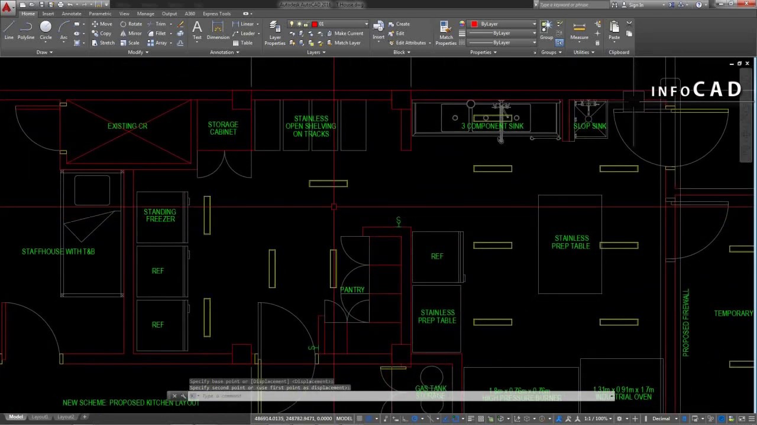757x425 pixels.
Task: Open Layer Properties manager
Action: point(275,33)
